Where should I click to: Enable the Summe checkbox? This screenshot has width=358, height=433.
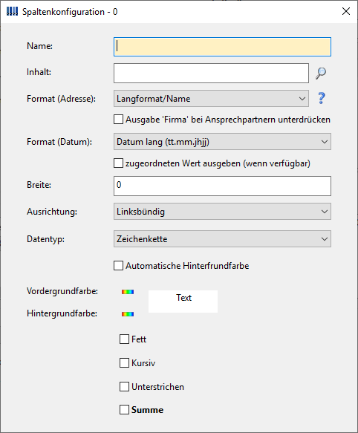tap(124, 409)
